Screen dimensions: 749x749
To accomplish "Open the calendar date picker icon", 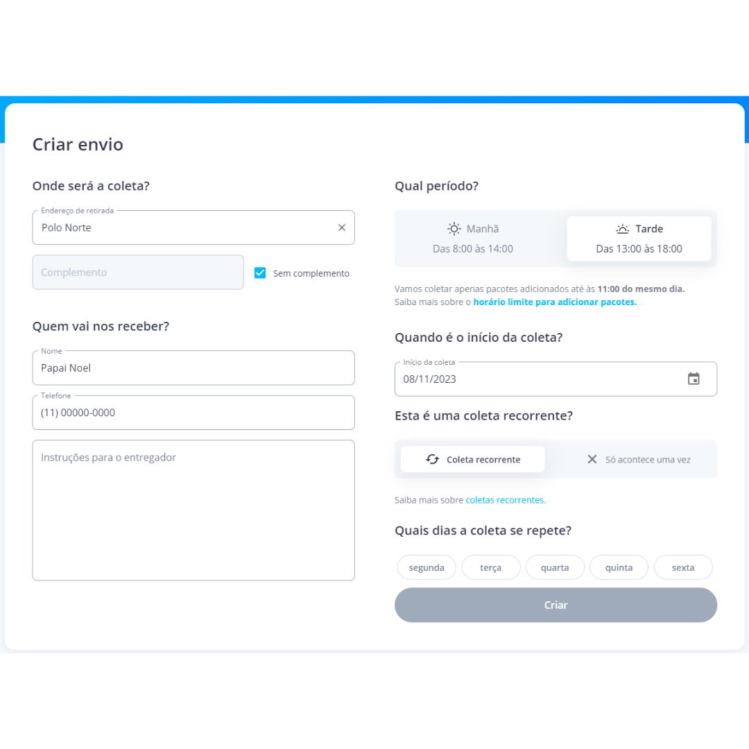I will [694, 379].
